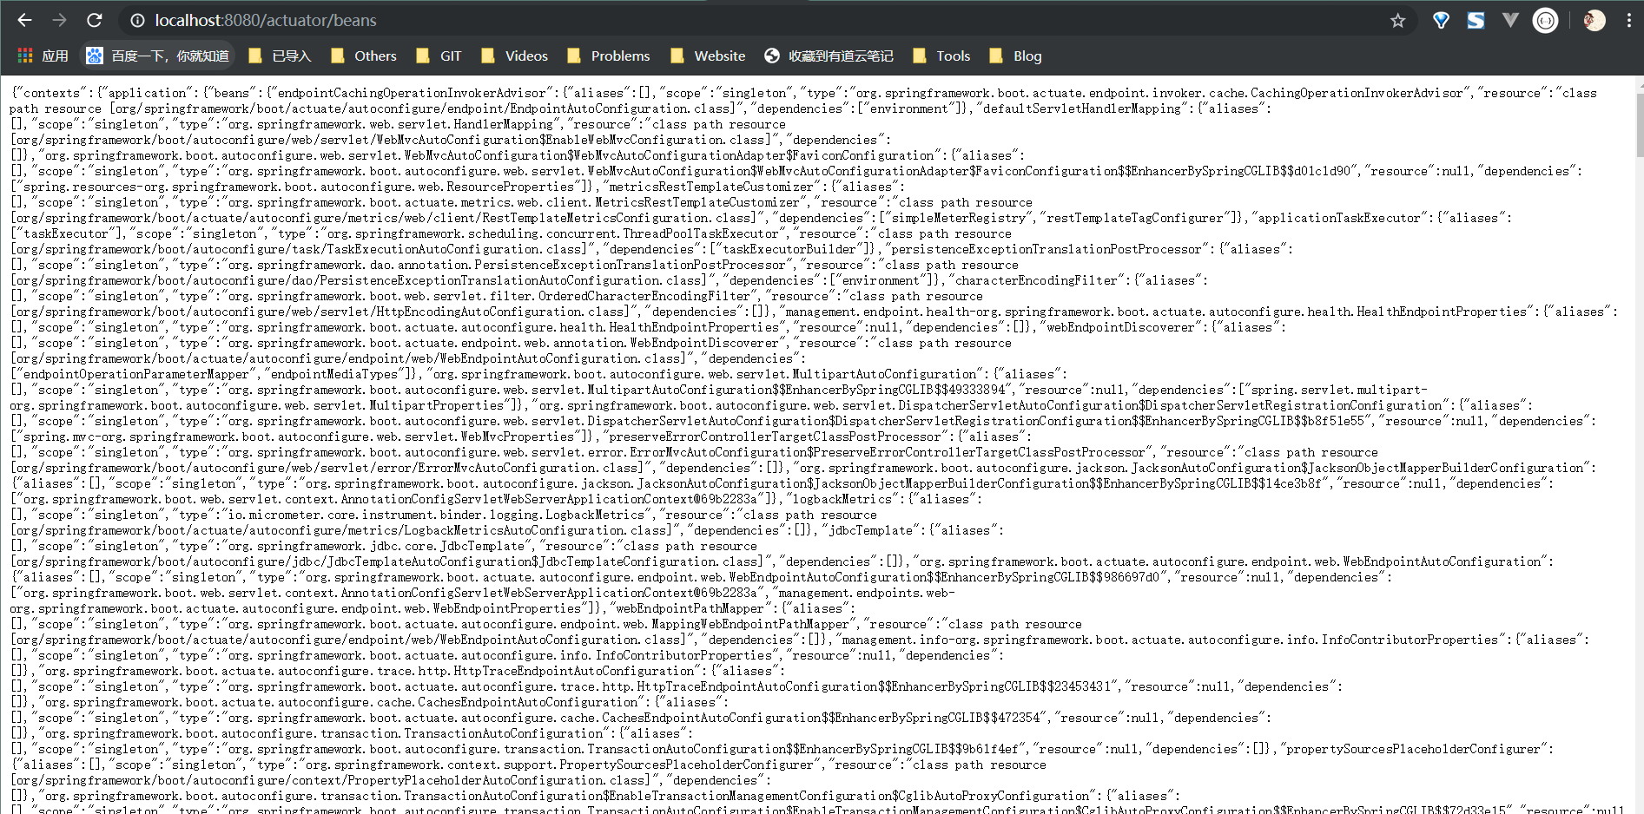Viewport: 1644px width, 814px height.
Task: Open the 百度一下,你就知道 bookmark
Action: pos(158,56)
